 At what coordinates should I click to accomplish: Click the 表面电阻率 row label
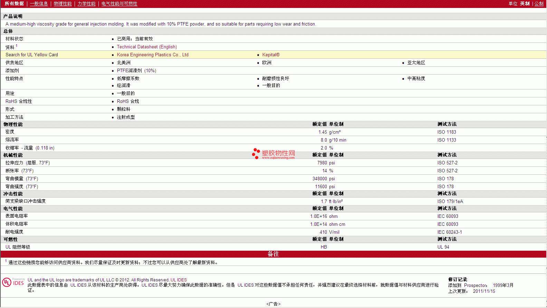point(17,216)
